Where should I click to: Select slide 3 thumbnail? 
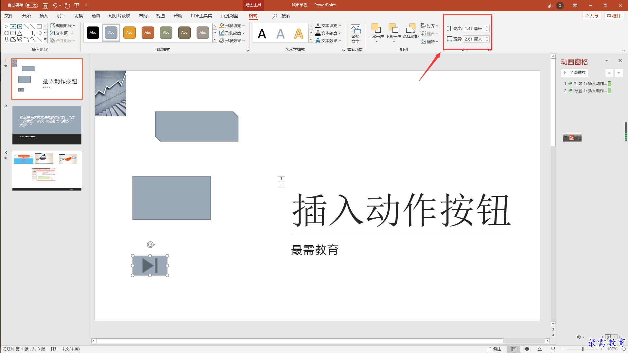click(x=47, y=171)
